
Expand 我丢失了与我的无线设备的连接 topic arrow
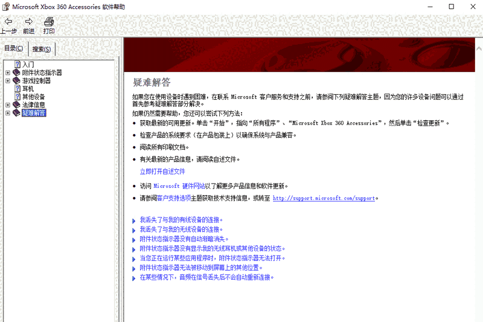[133, 230]
